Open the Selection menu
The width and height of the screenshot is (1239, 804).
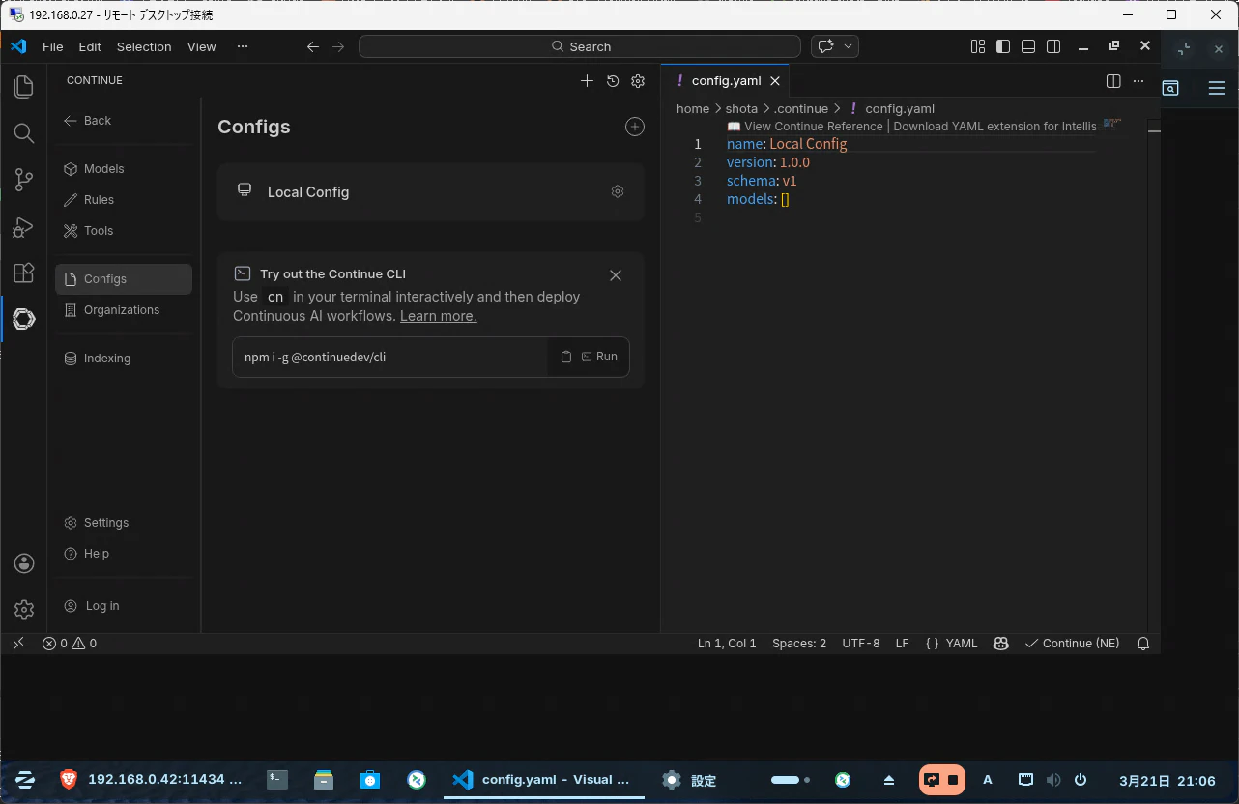pyautogui.click(x=144, y=46)
